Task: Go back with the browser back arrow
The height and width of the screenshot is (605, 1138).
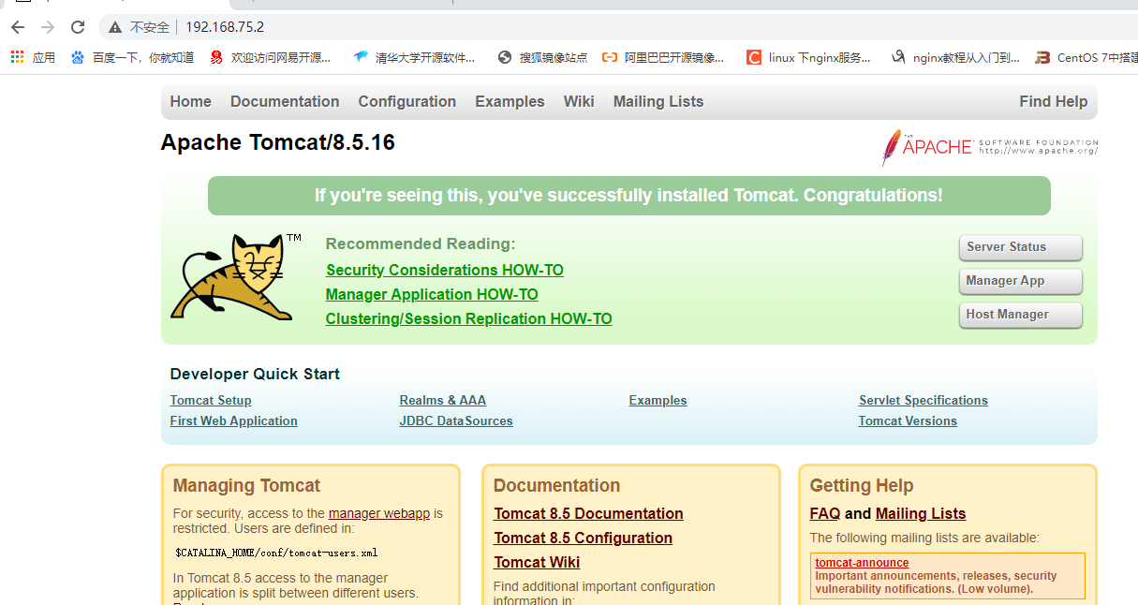Action: click(18, 27)
